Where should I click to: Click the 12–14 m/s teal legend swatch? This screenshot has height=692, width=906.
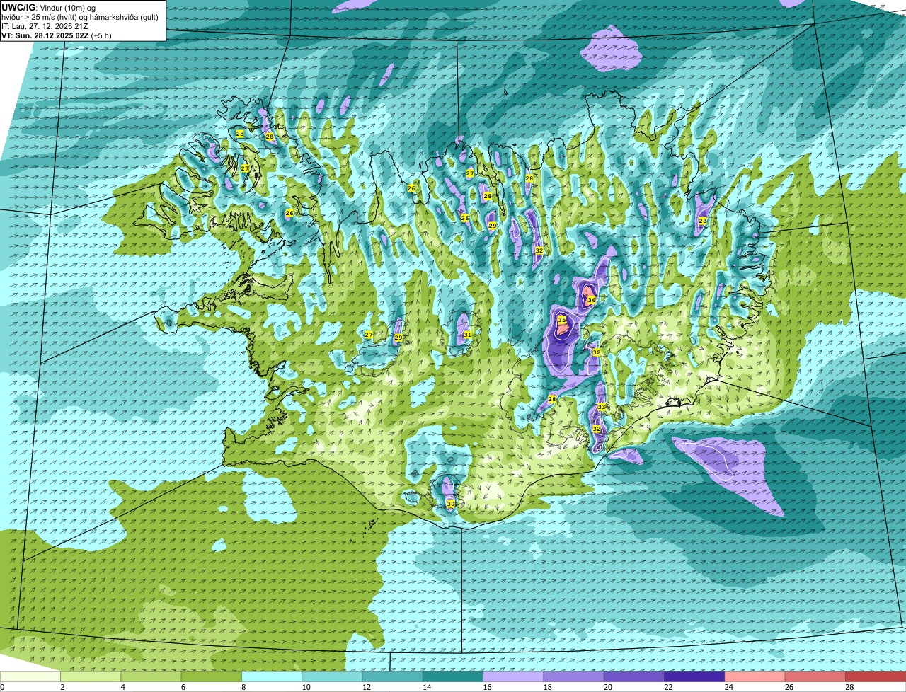pyautogui.click(x=393, y=676)
